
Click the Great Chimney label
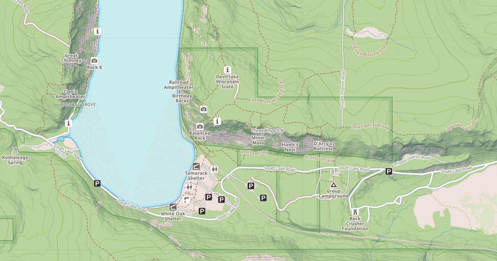tap(72, 58)
